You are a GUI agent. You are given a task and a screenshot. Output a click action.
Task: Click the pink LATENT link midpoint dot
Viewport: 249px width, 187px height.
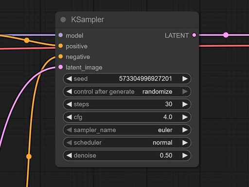pyautogui.click(x=226, y=35)
